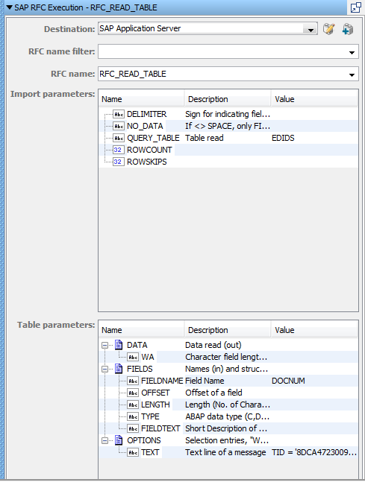
Task: Select the TEXT field row under OPTIONS
Action: (x=228, y=452)
